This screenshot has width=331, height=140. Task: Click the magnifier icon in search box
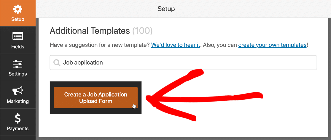[57, 63]
